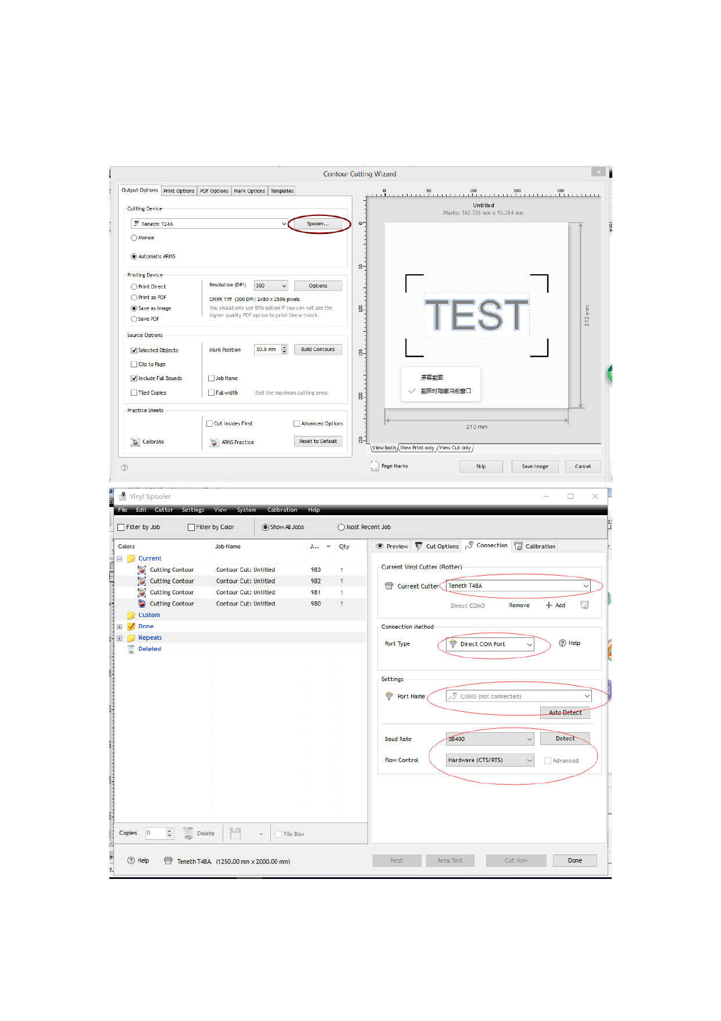Click the job 980 Cutting Contour icon
Image resolution: width=721 pixels, height=1021 pixels.
click(x=142, y=604)
